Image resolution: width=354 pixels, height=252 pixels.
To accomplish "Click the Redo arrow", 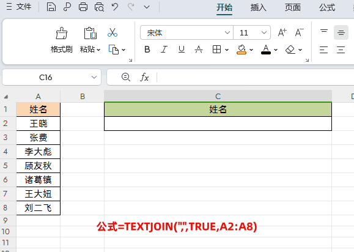I will pyautogui.click(x=131, y=7).
